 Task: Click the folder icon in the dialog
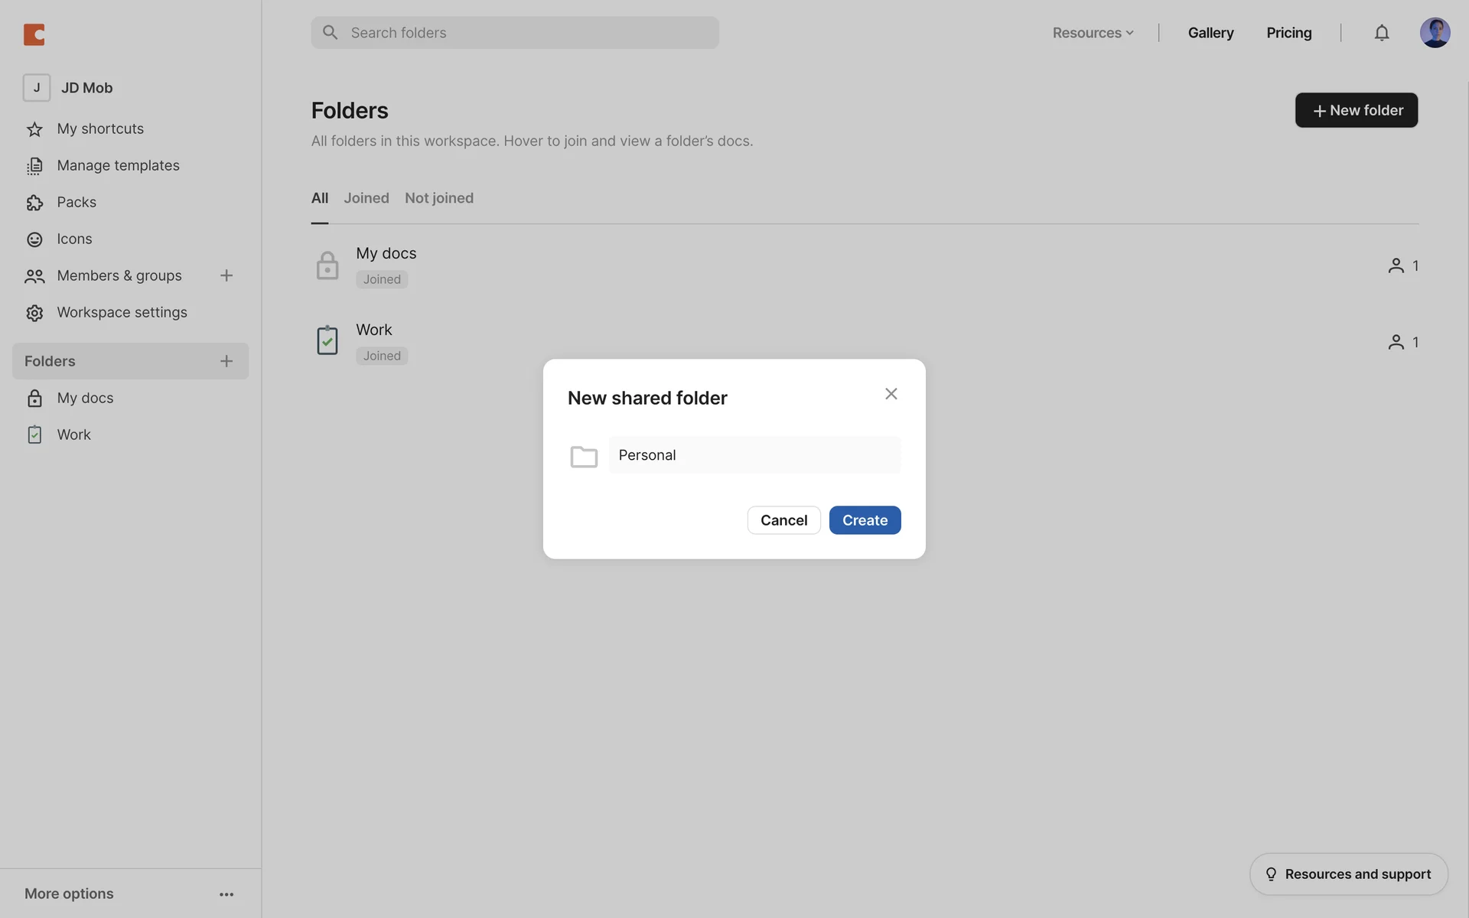pyautogui.click(x=584, y=456)
